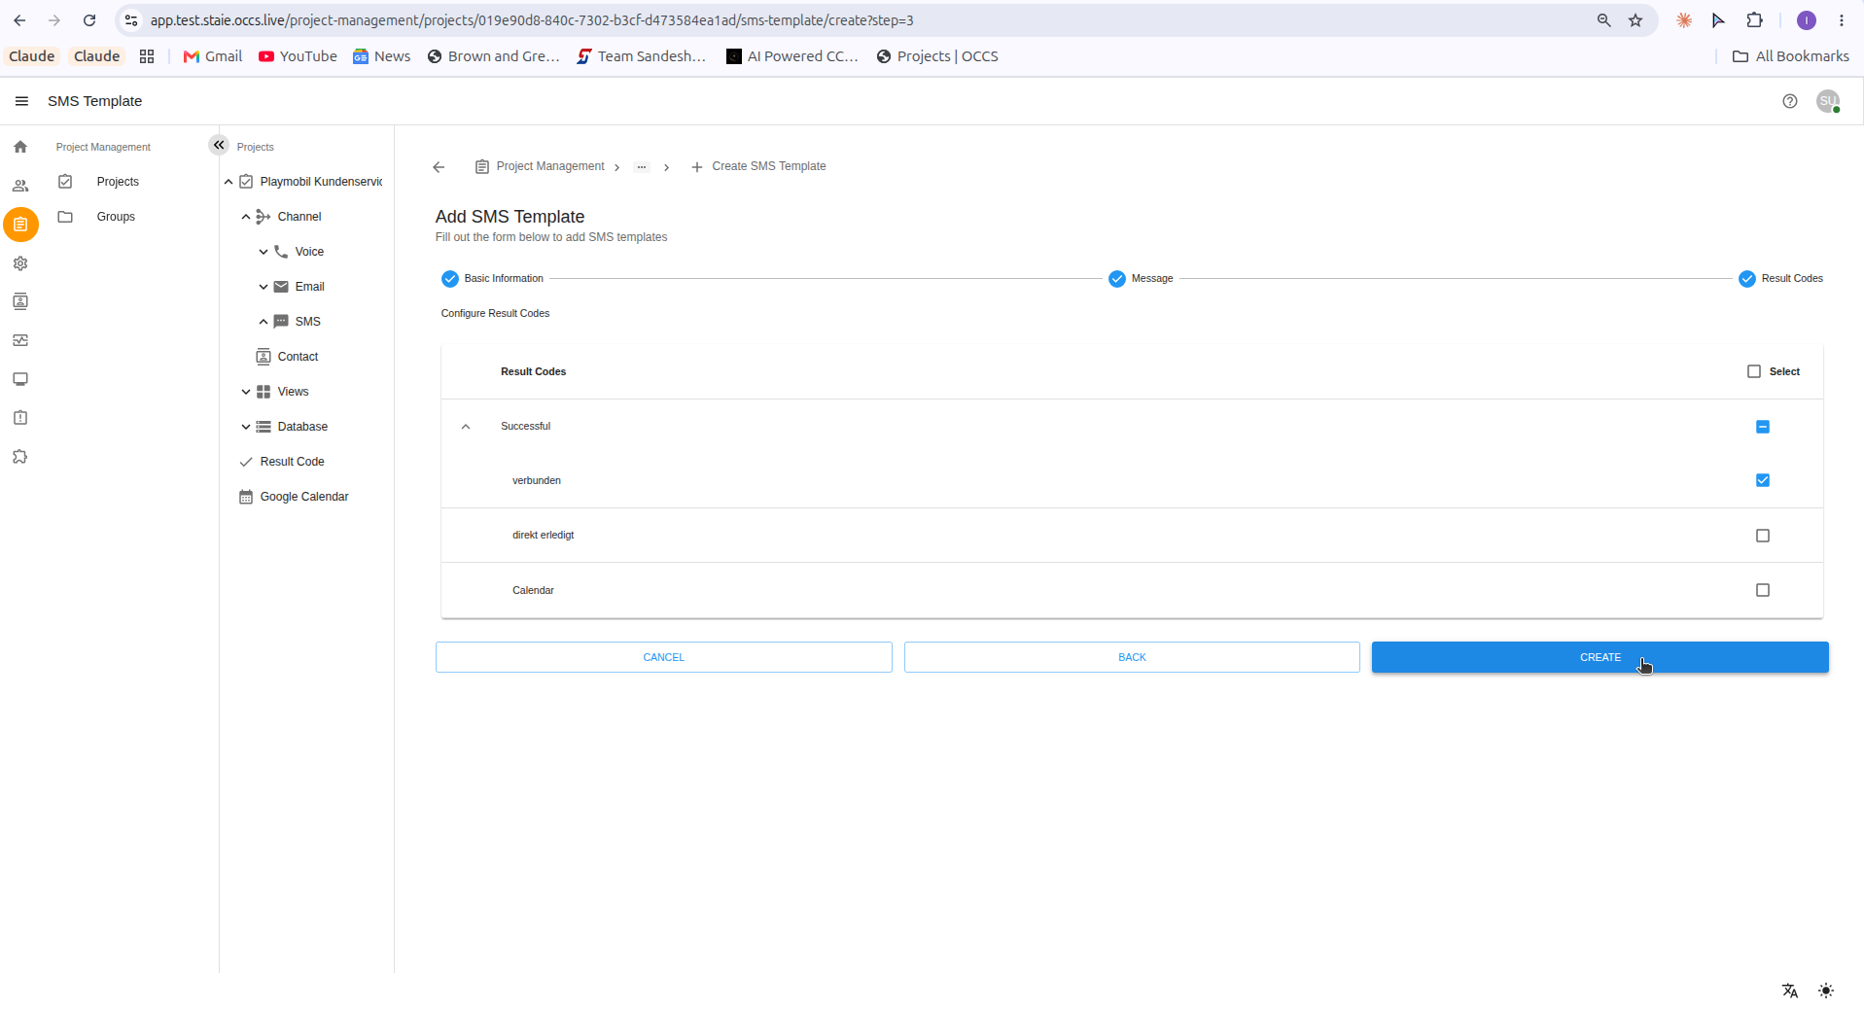Check the Calendar result code

click(1763, 590)
